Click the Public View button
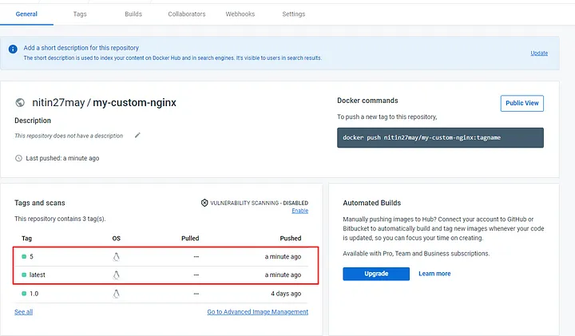The width and height of the screenshot is (575, 336). pyautogui.click(x=521, y=103)
